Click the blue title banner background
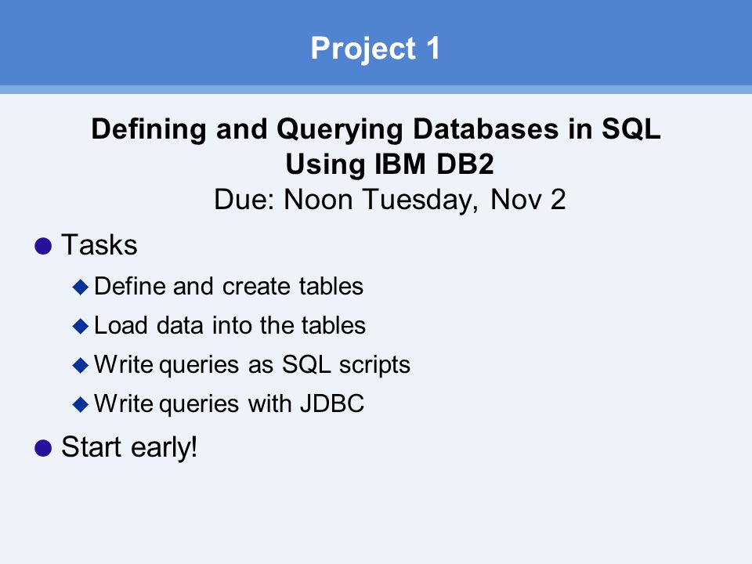 point(144,43)
